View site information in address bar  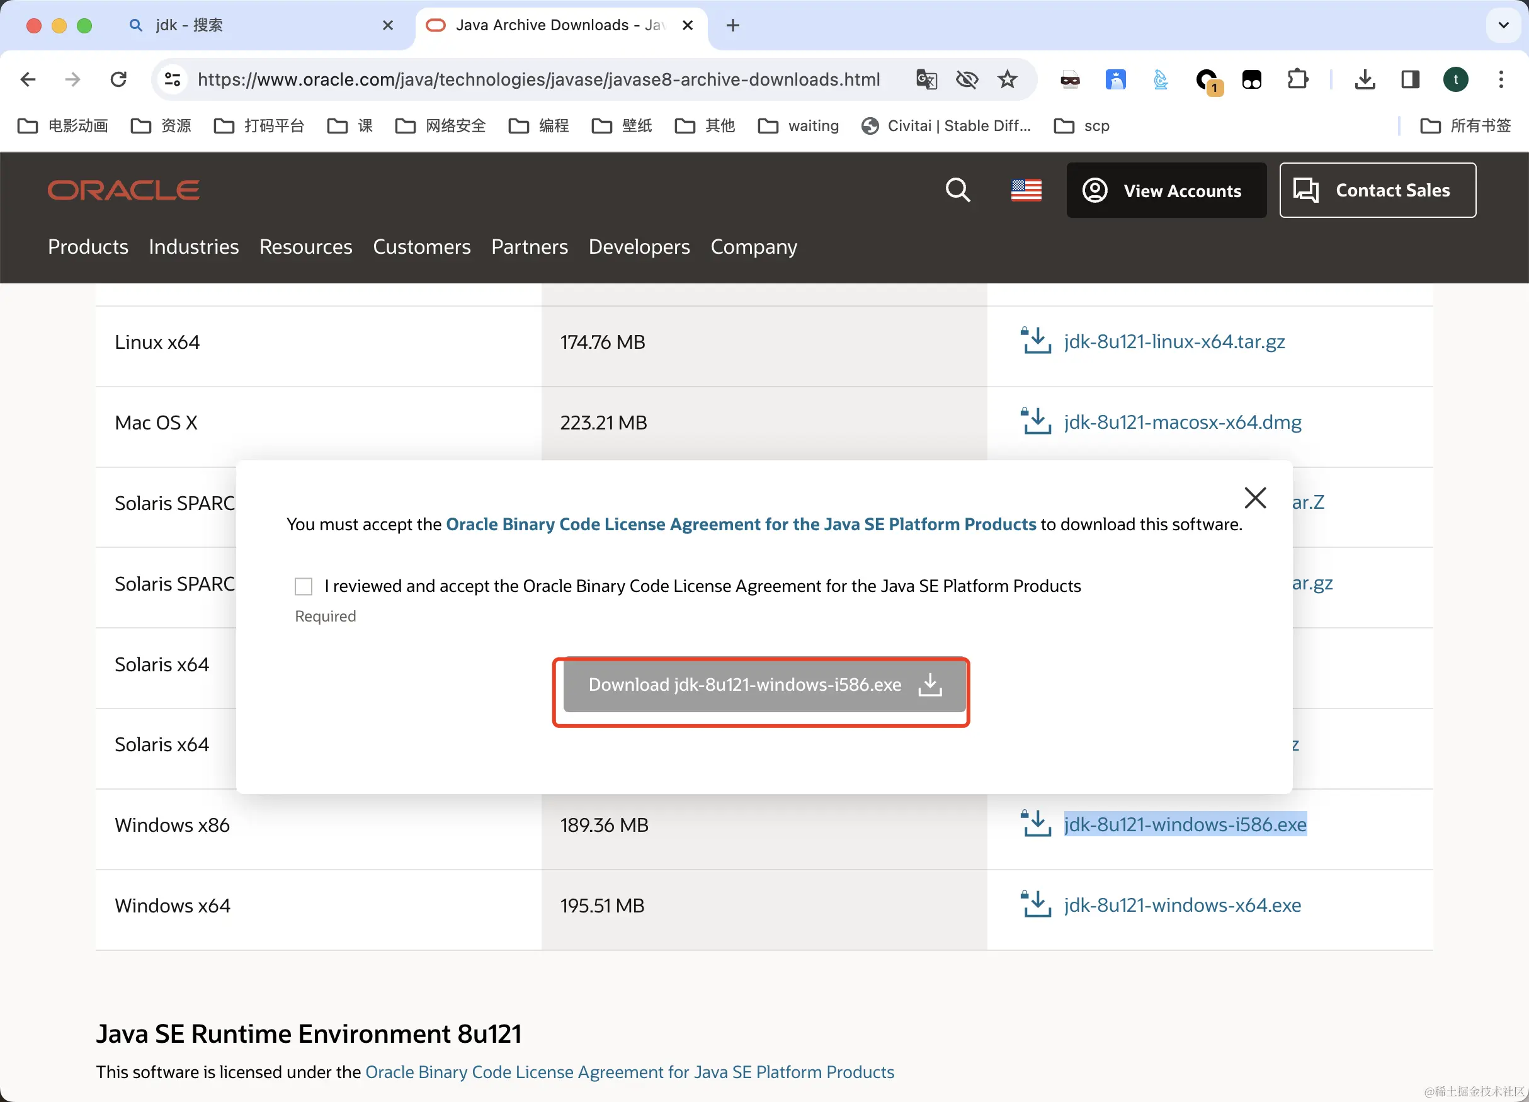pyautogui.click(x=173, y=79)
